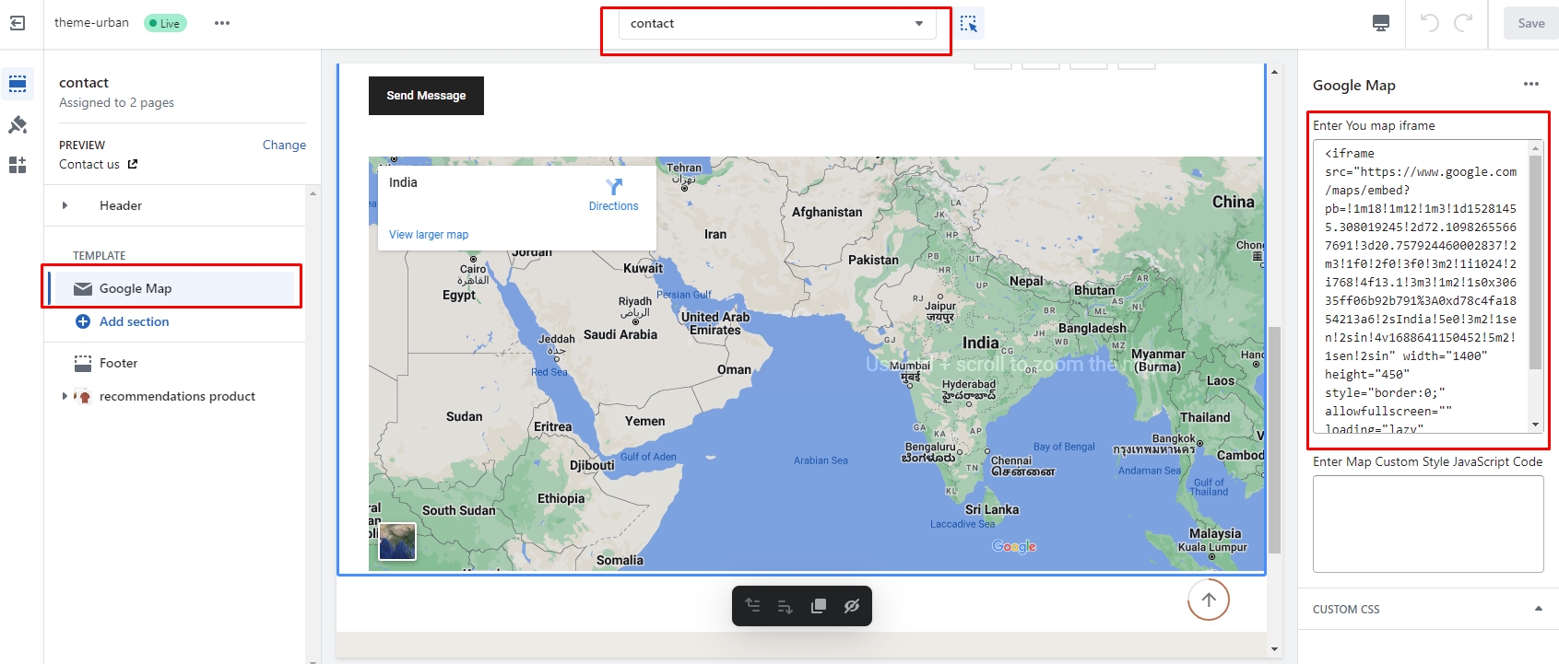The image size is (1559, 664).
Task: Click the Add section plus icon
Action: (x=83, y=321)
